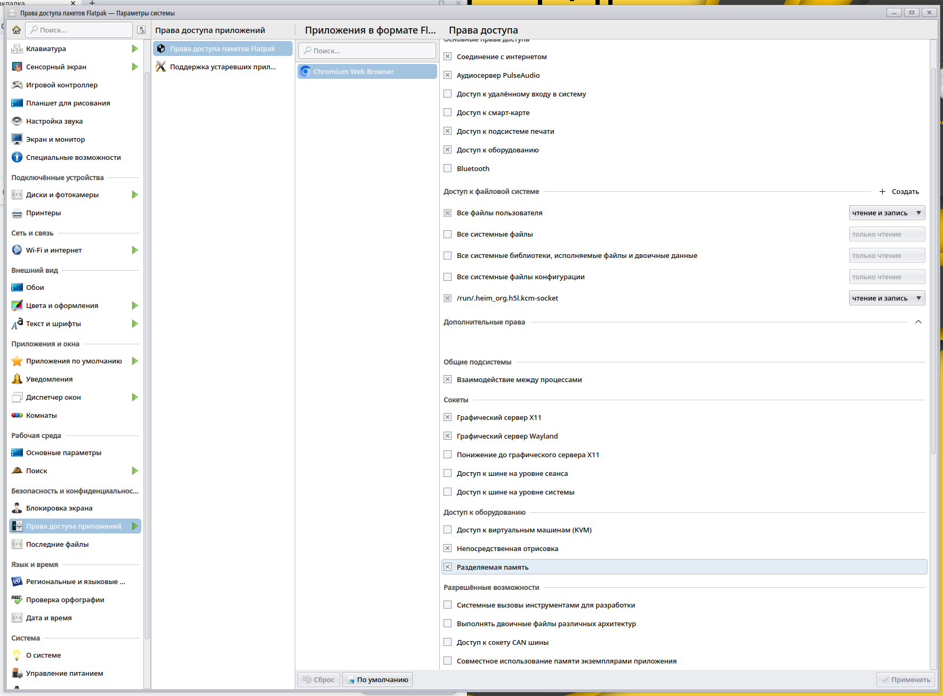Click the Сенсорный экран icon
943x696 pixels.
point(17,67)
